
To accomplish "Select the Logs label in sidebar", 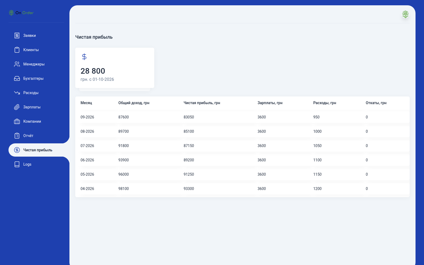I will tap(27, 164).
